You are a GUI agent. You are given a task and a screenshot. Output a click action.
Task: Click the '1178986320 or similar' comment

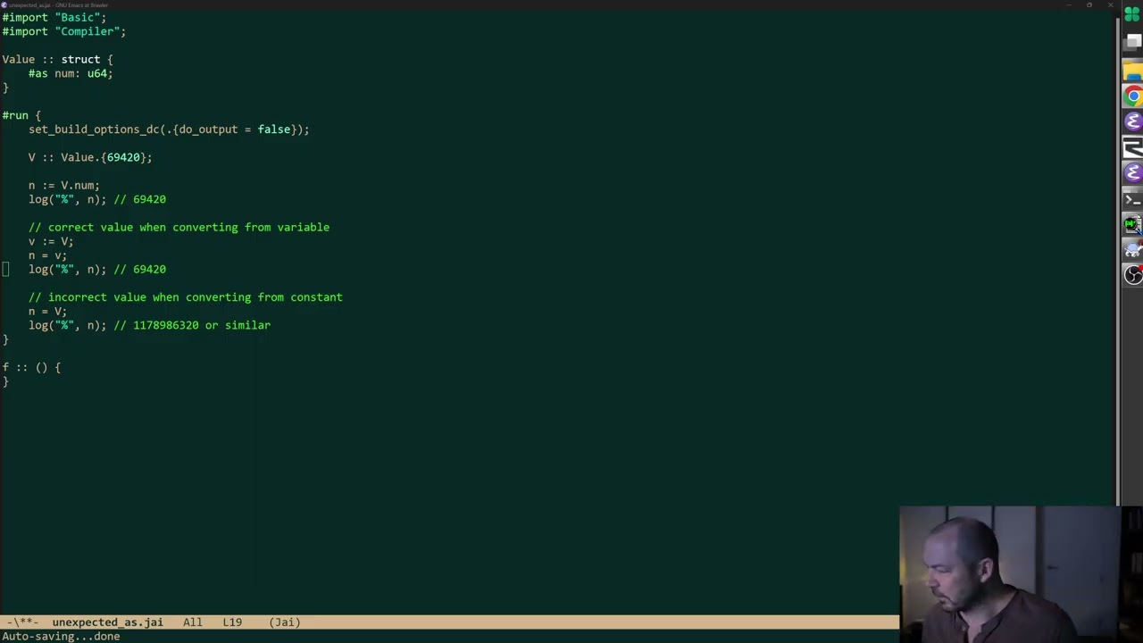(x=192, y=325)
